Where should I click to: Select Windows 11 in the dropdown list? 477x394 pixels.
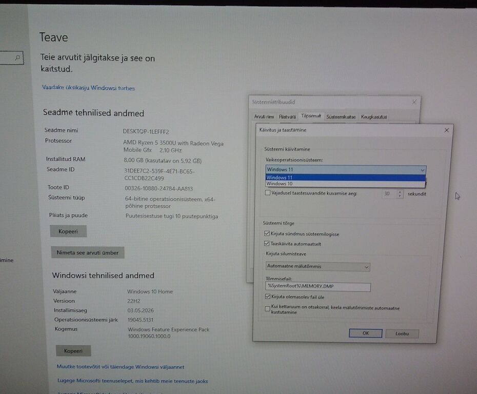pos(345,178)
